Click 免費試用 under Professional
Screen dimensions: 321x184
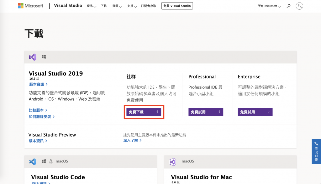(206, 112)
